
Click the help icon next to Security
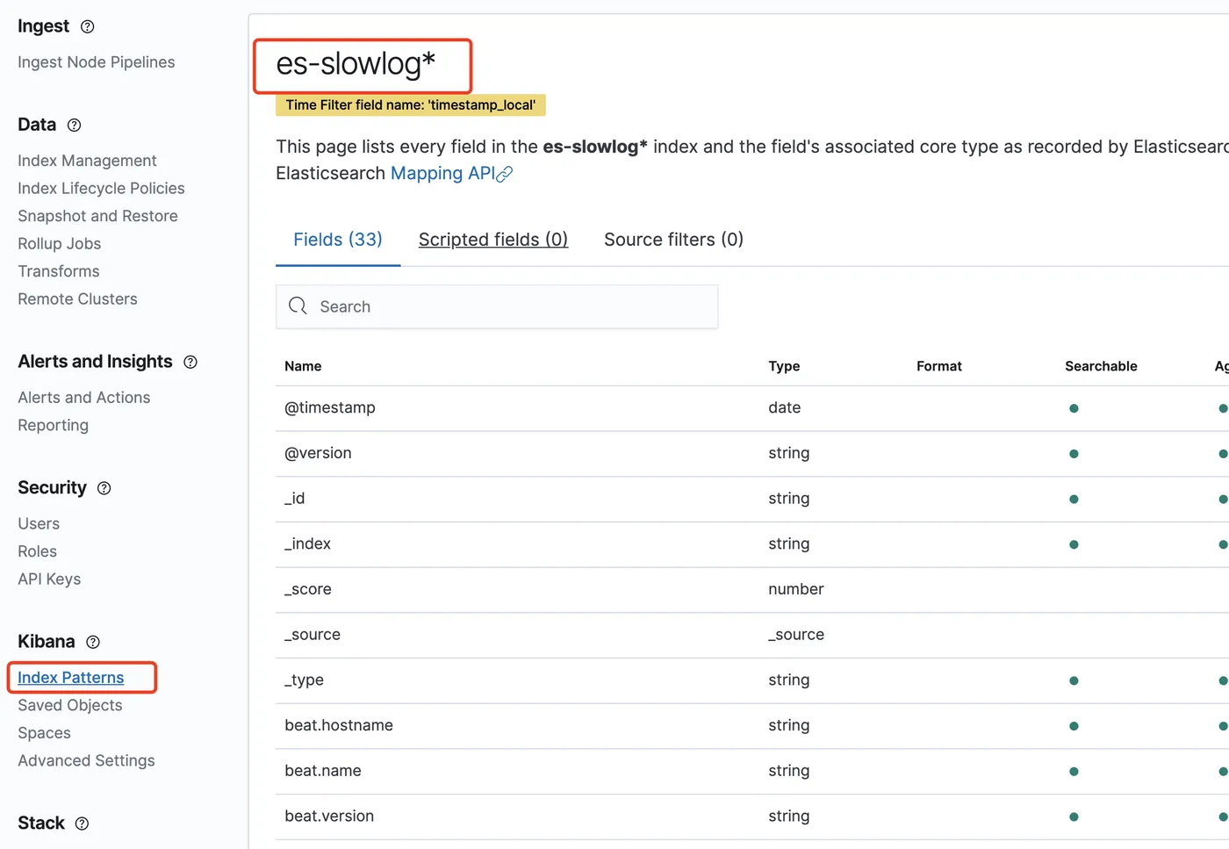pos(104,488)
